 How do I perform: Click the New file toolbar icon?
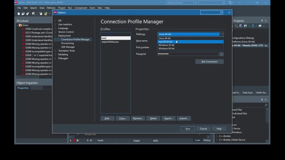pyautogui.click(x=19, y=14)
